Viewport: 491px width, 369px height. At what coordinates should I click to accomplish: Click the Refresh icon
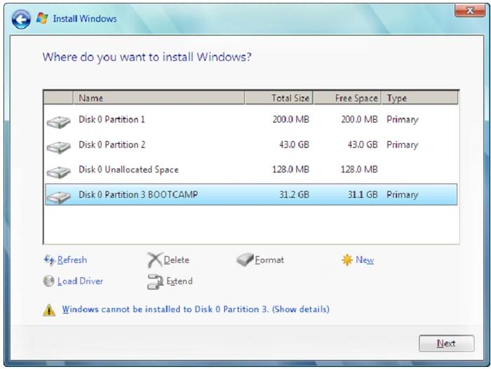coord(49,260)
